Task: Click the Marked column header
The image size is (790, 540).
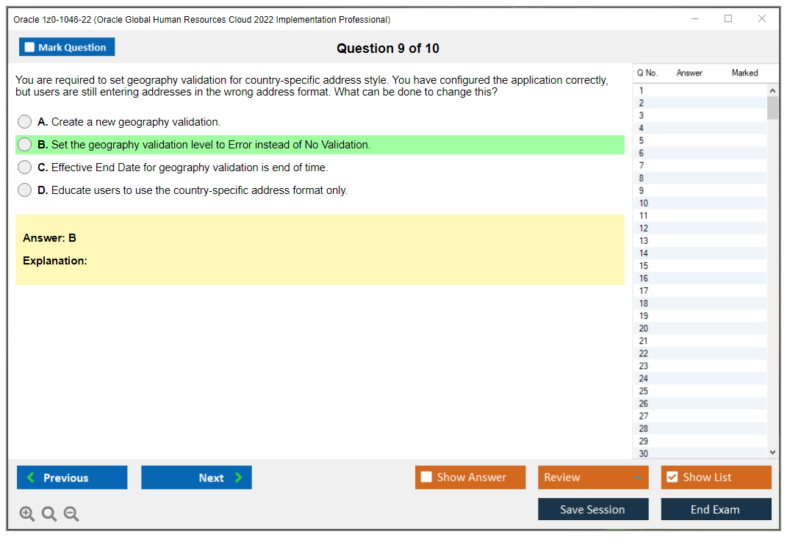Action: pyautogui.click(x=744, y=73)
